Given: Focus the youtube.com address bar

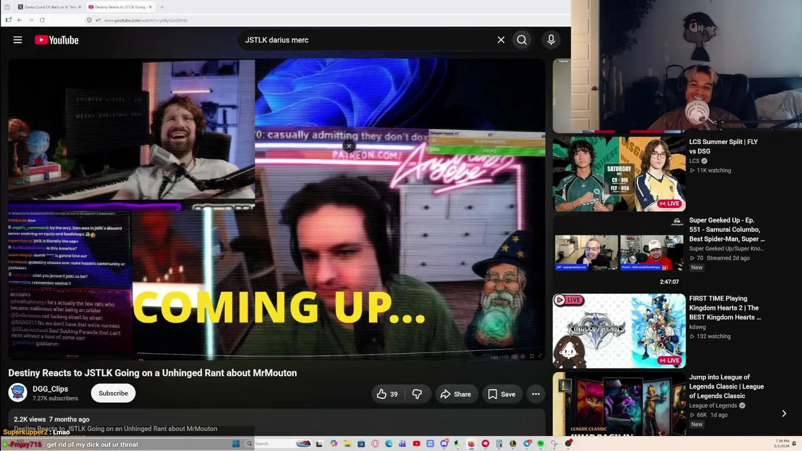Looking at the screenshot, I should pyautogui.click(x=326, y=20).
